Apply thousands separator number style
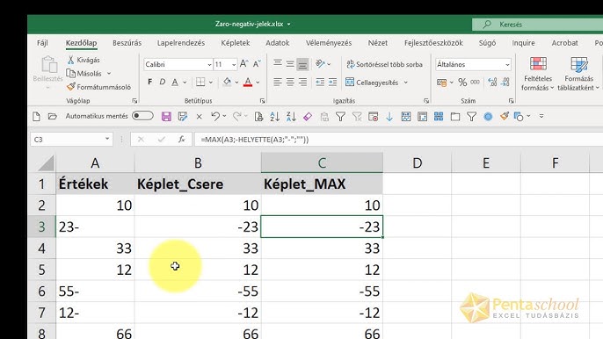The height and width of the screenshot is (339, 603). point(476,83)
